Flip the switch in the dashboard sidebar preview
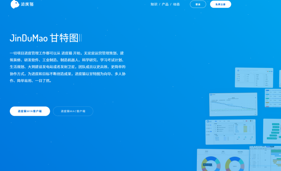Viewport: 281px width, 171px height. point(211,131)
